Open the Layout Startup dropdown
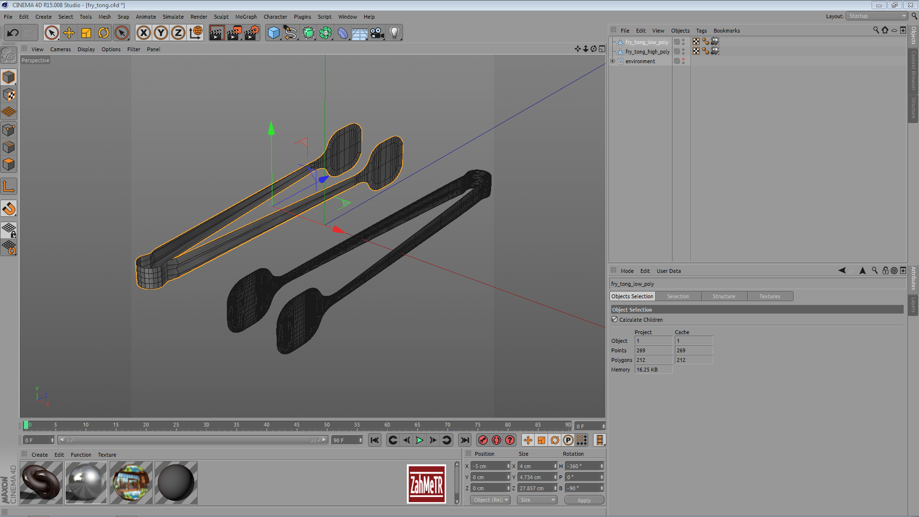919x517 pixels. tap(878, 16)
